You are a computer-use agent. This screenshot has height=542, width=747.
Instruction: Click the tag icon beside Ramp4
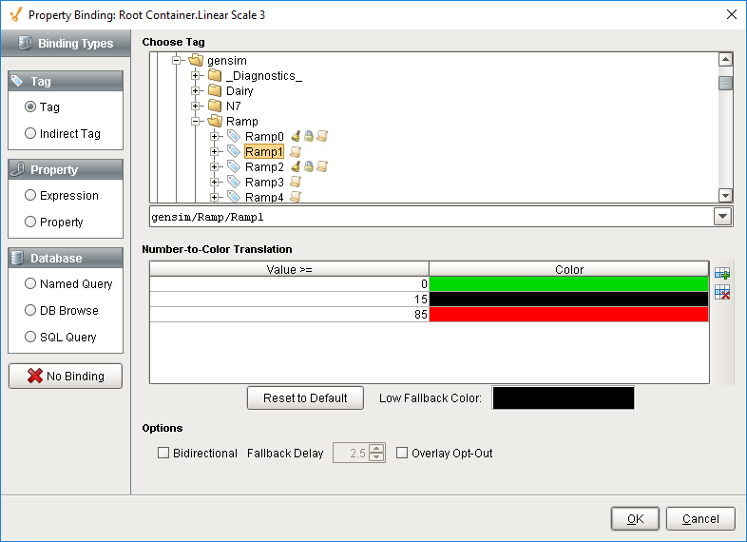tap(234, 197)
